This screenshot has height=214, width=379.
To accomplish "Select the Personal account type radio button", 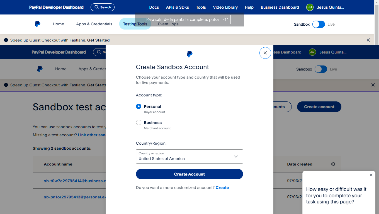I will pos(139,106).
